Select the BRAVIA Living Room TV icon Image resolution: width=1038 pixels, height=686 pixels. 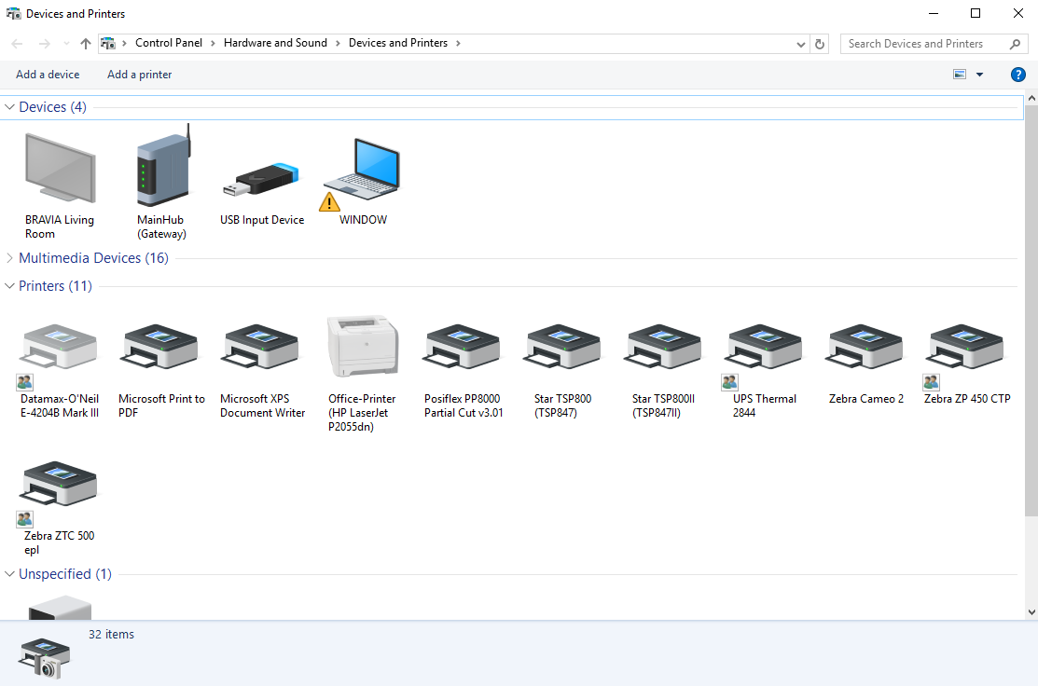[61, 168]
